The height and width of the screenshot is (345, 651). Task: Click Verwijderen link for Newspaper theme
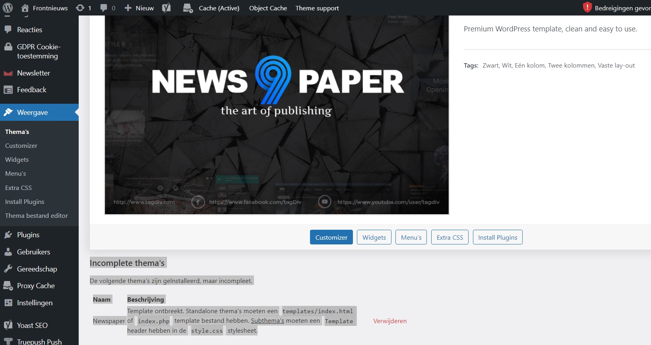click(390, 321)
